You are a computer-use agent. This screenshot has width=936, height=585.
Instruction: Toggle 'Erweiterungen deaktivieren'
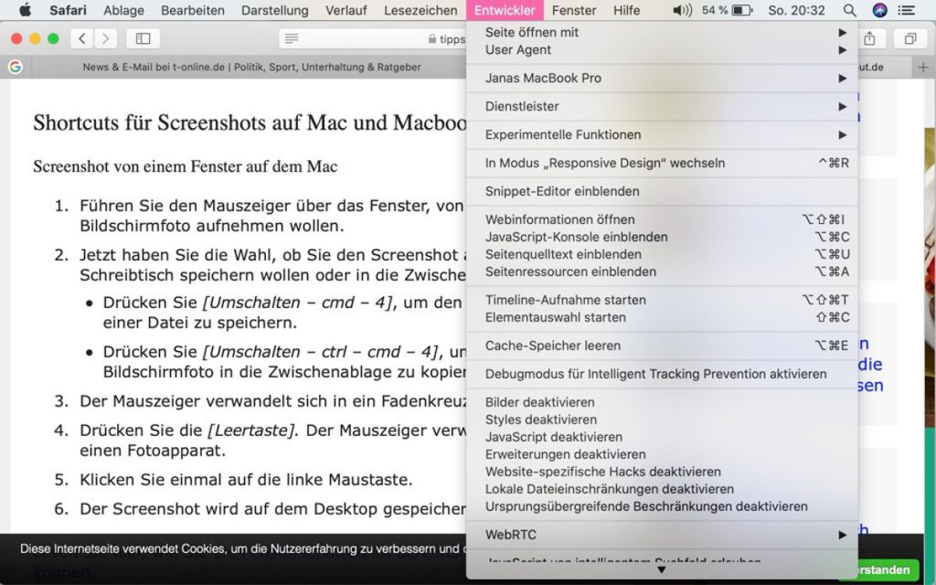point(662,454)
